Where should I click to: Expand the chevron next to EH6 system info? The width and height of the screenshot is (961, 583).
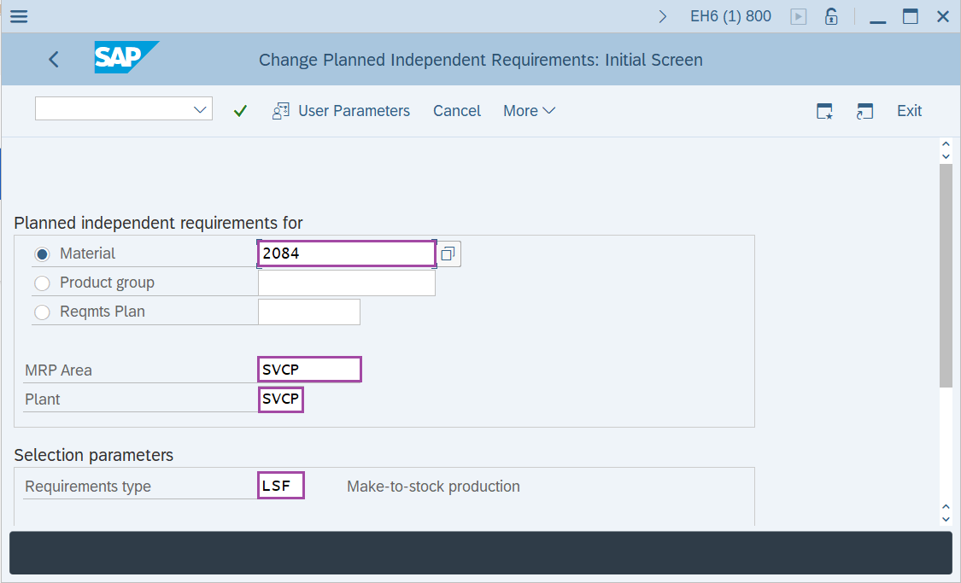[663, 16]
